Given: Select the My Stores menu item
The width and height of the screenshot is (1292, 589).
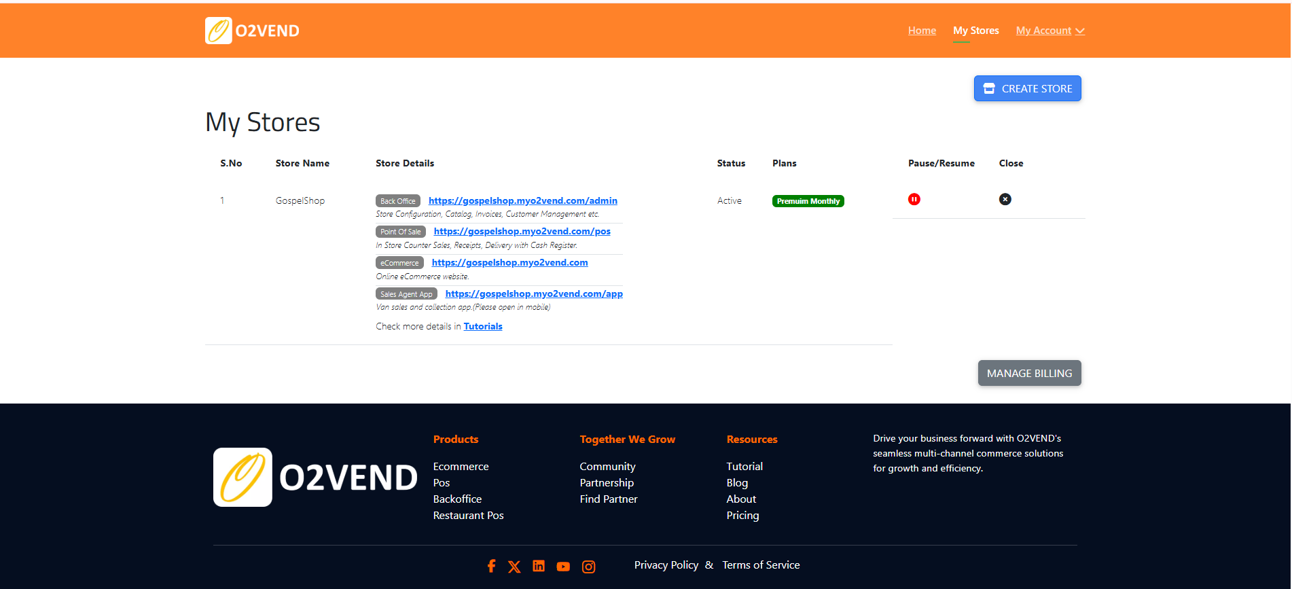Looking at the screenshot, I should [x=975, y=31].
